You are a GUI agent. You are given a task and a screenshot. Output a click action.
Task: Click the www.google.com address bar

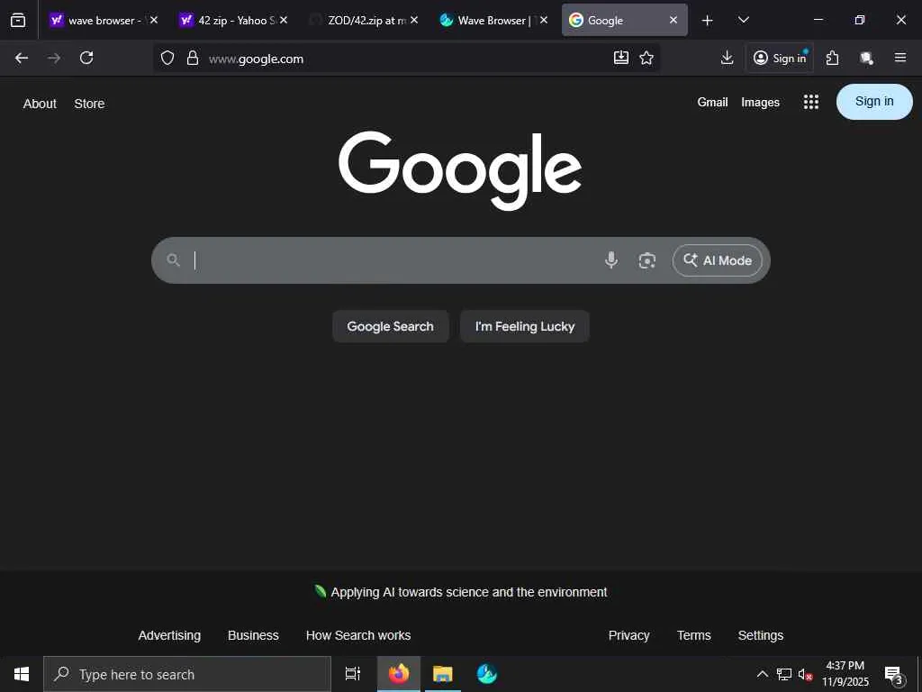pos(406,59)
